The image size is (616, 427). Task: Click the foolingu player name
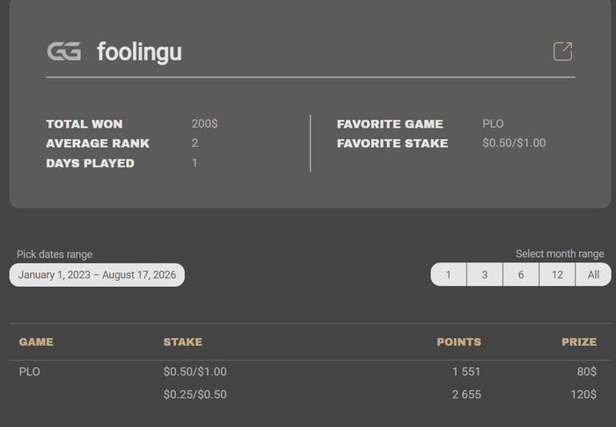[x=139, y=52]
